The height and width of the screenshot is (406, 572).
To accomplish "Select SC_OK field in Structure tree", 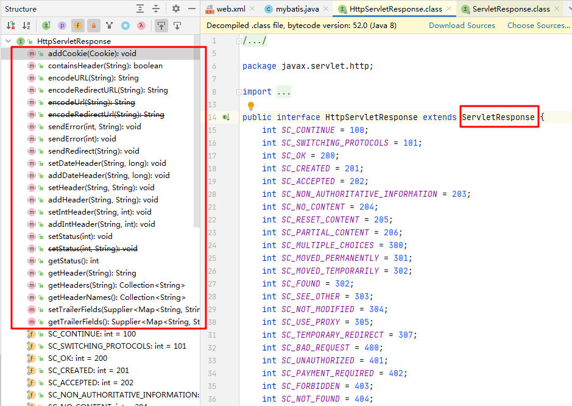I will pos(78,358).
